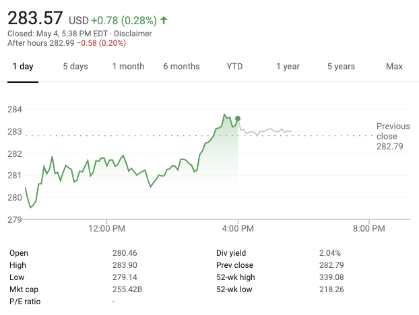
Task: View the 5 years range
Action: (341, 67)
